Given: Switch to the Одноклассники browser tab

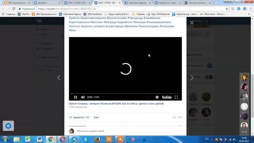Looking at the screenshot, I should (17, 3).
